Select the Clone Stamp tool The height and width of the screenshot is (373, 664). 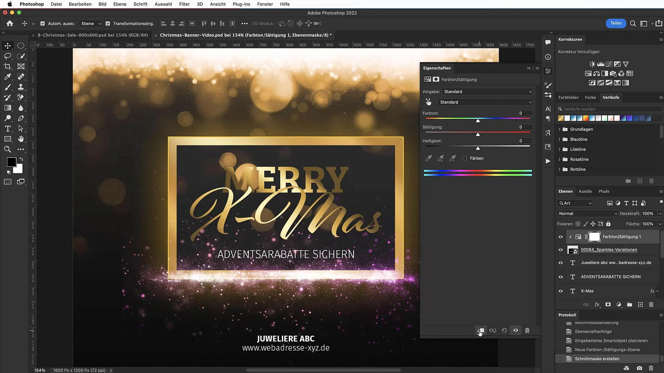pos(21,87)
